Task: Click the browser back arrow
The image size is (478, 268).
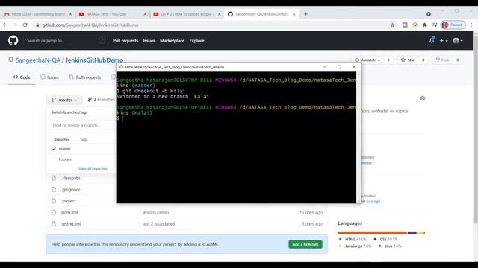Action: 5,25
